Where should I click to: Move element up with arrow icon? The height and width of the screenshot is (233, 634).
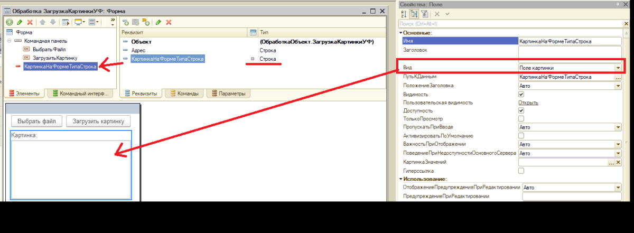click(x=43, y=22)
